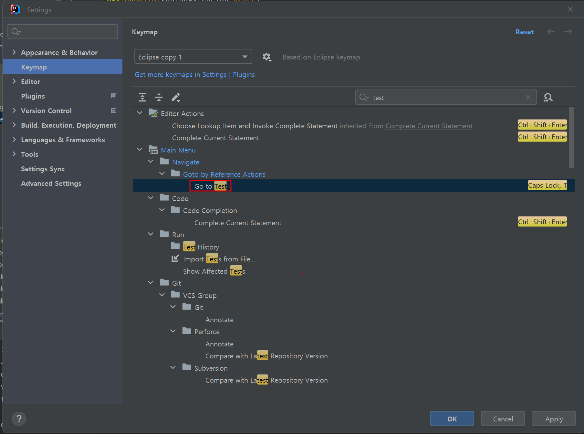Screen dimensions: 584x434
Task: Open the help question mark button
Action: (19, 419)
